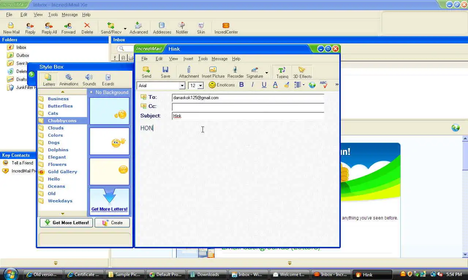Switch to Ecards tab in Style Box
Screen dimensions: 468x280
click(x=108, y=80)
